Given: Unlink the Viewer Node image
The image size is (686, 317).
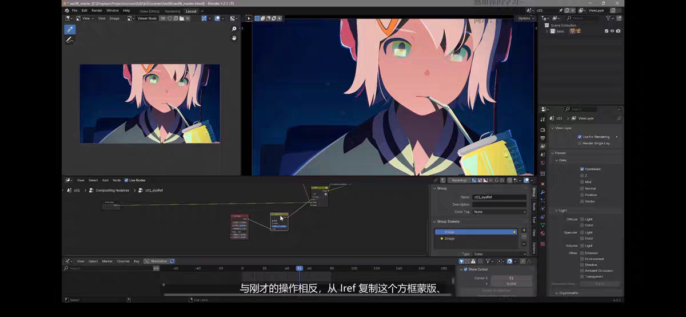Looking at the screenshot, I should coord(187,18).
